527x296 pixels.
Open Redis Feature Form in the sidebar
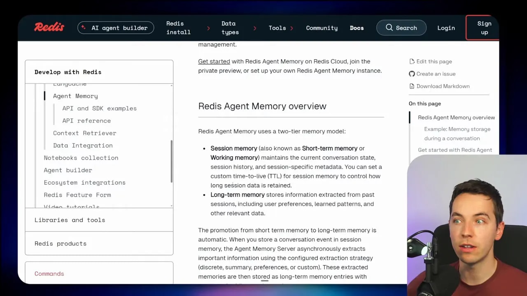coord(77,194)
